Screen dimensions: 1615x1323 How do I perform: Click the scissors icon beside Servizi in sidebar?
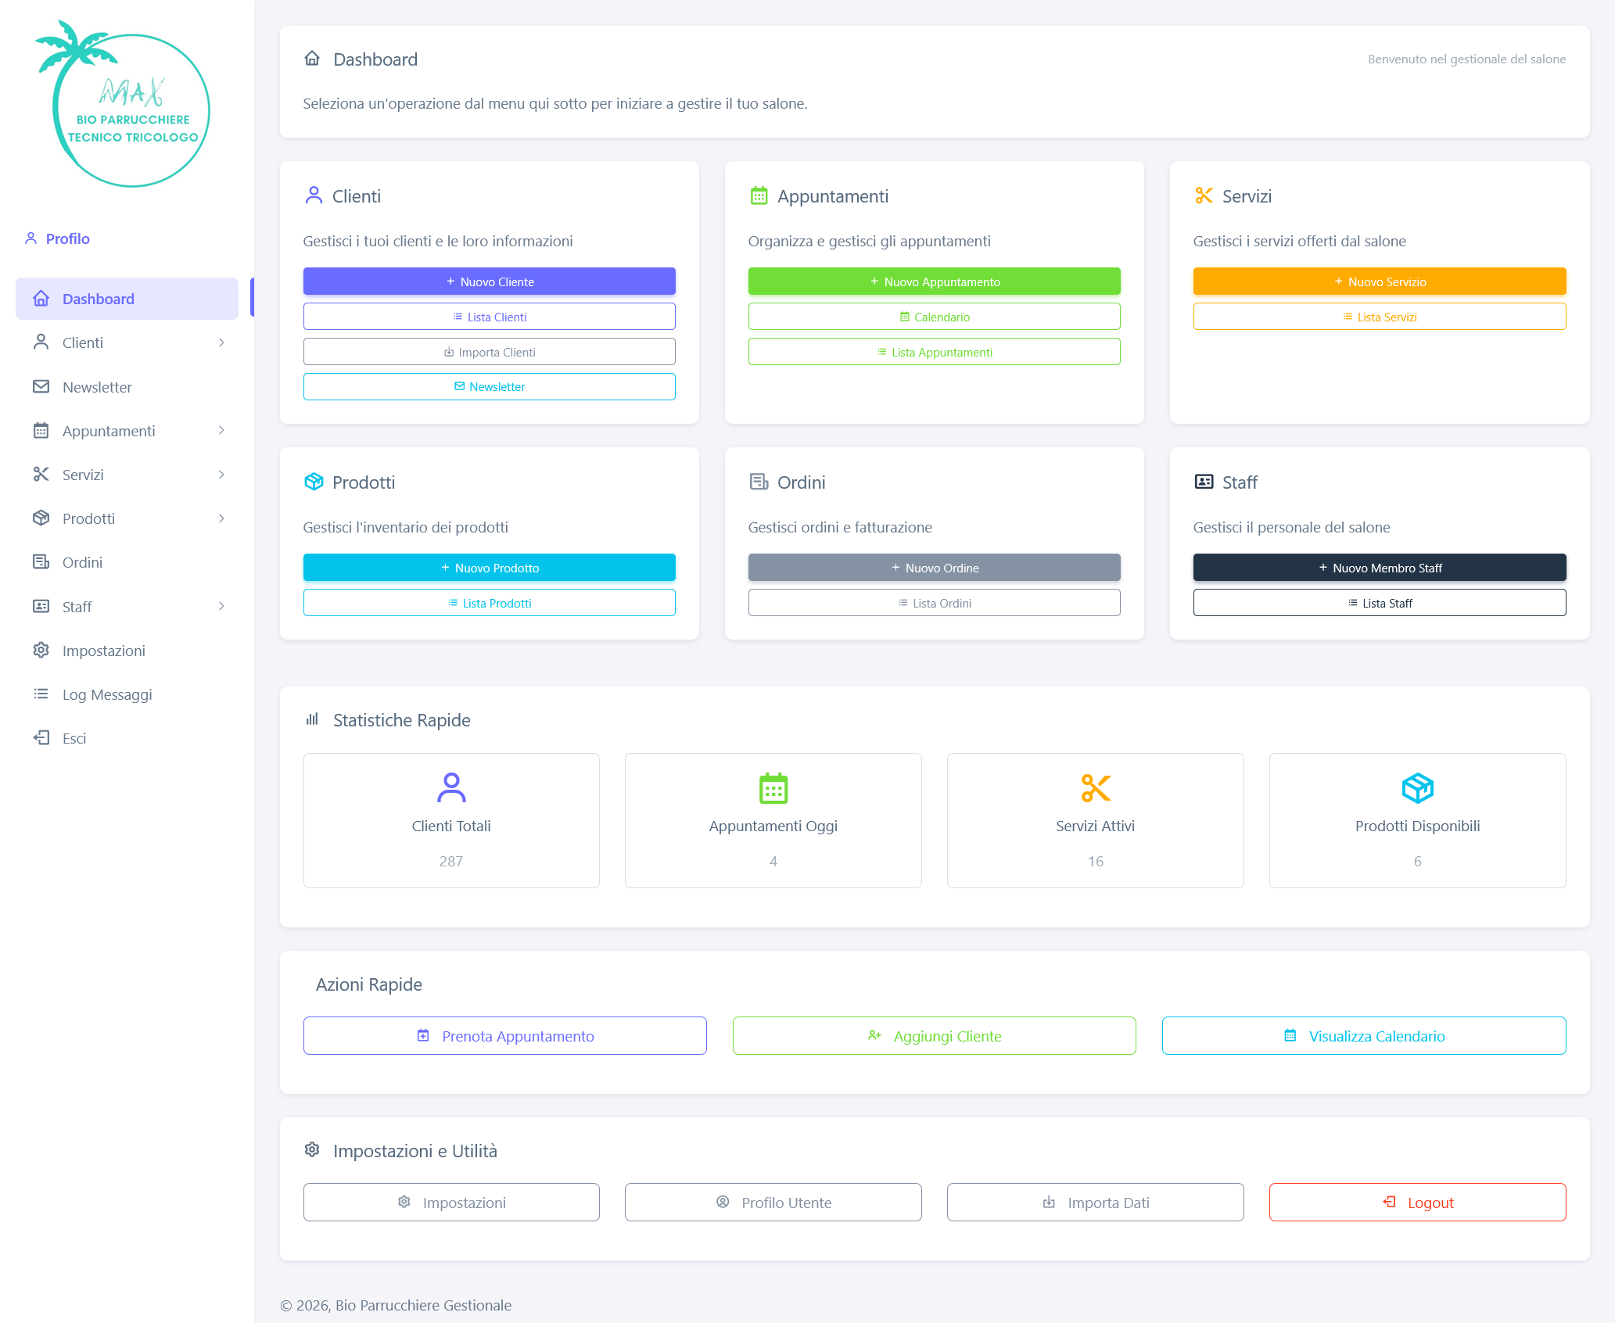pyautogui.click(x=41, y=475)
